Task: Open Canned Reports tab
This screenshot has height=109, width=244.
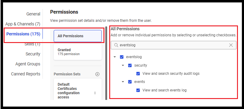Action: click(25, 74)
